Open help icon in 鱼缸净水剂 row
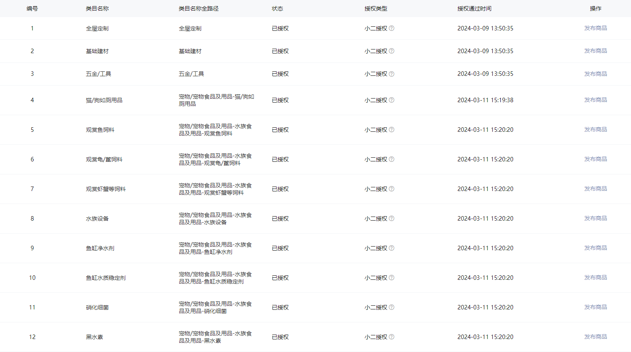This screenshot has height=352, width=631. pyautogui.click(x=391, y=248)
